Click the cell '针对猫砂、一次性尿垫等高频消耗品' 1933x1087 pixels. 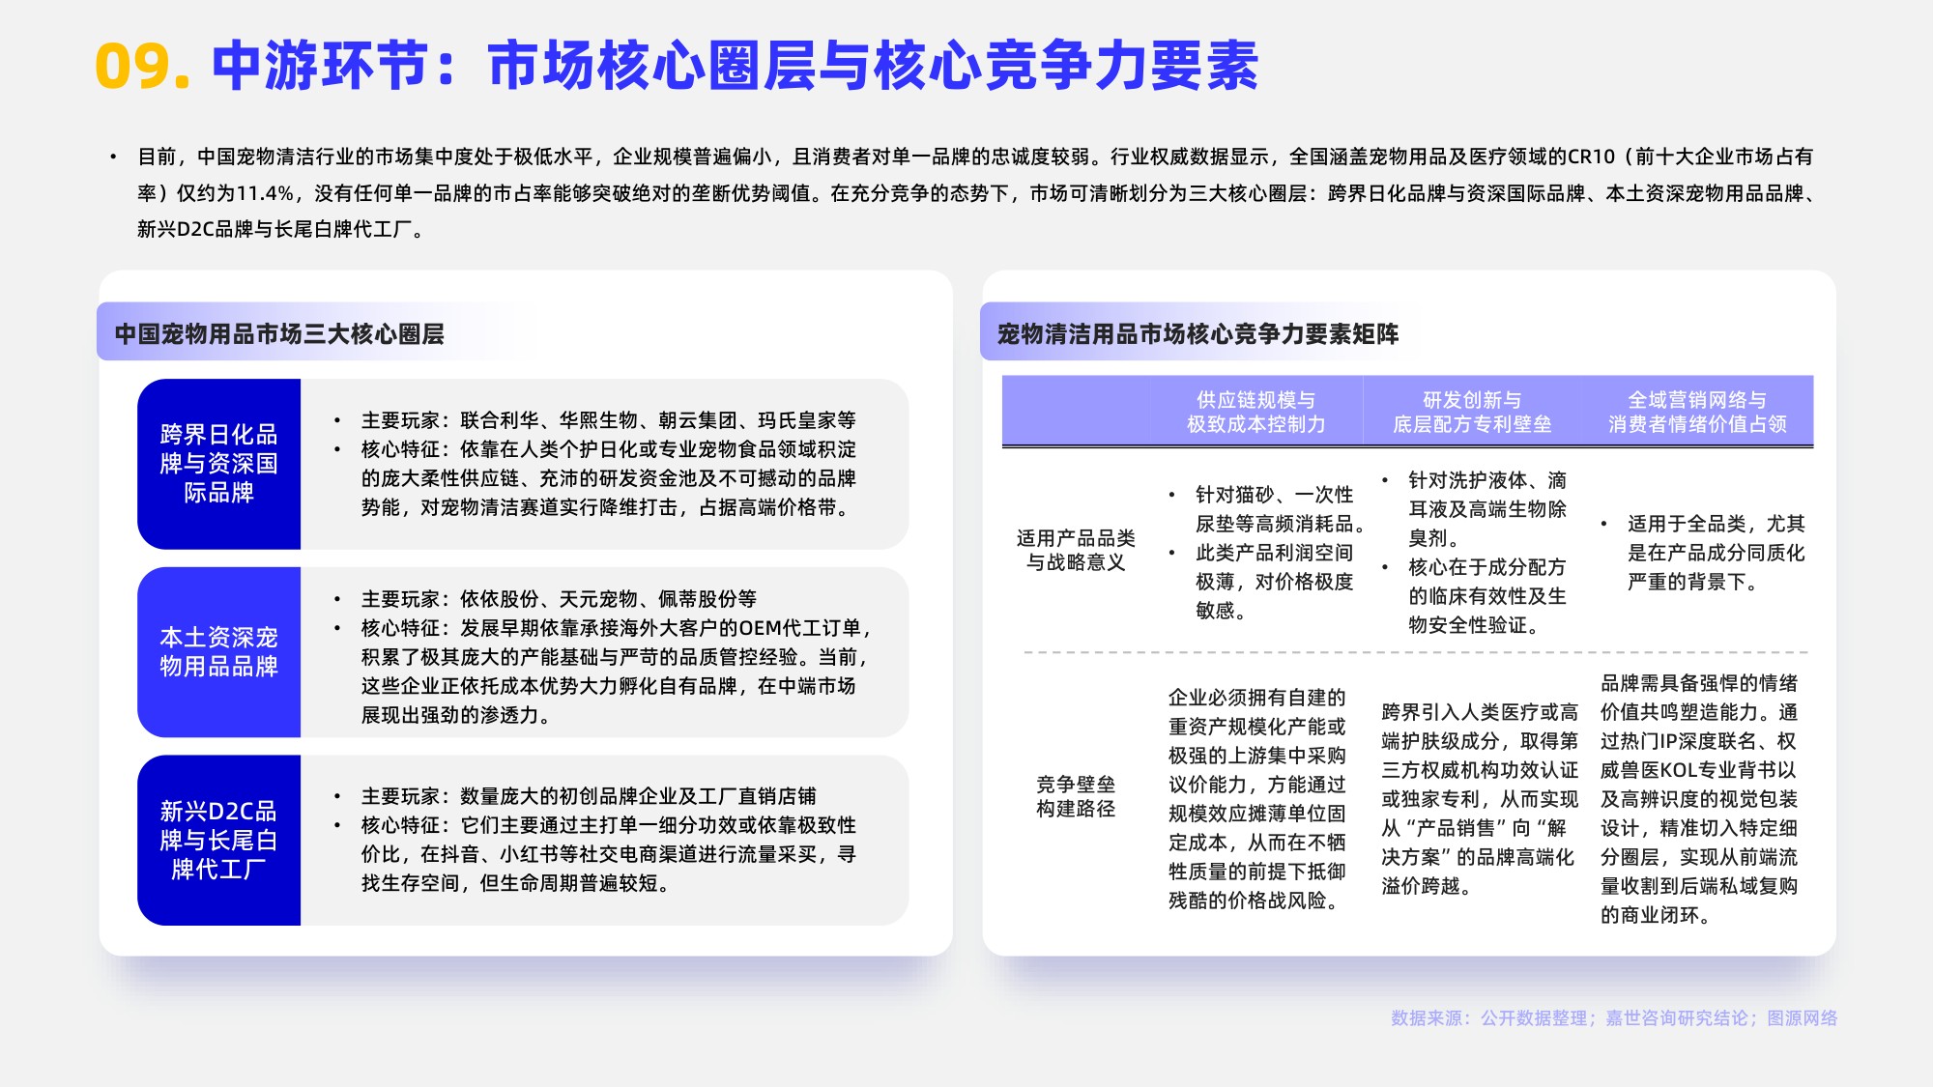[x=1280, y=509]
